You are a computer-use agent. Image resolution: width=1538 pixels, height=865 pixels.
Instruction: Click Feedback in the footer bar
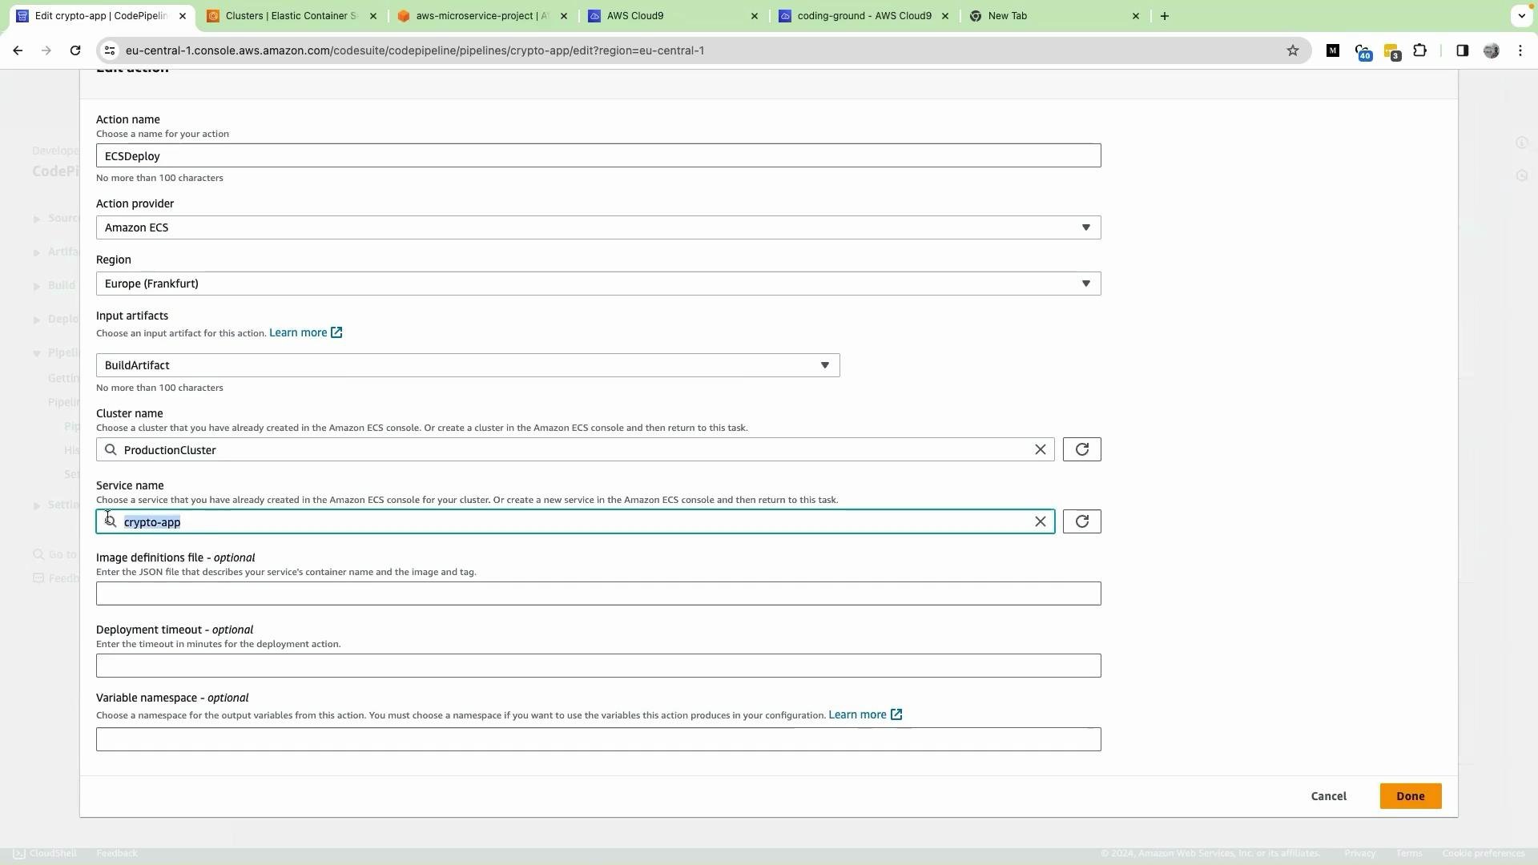click(117, 854)
